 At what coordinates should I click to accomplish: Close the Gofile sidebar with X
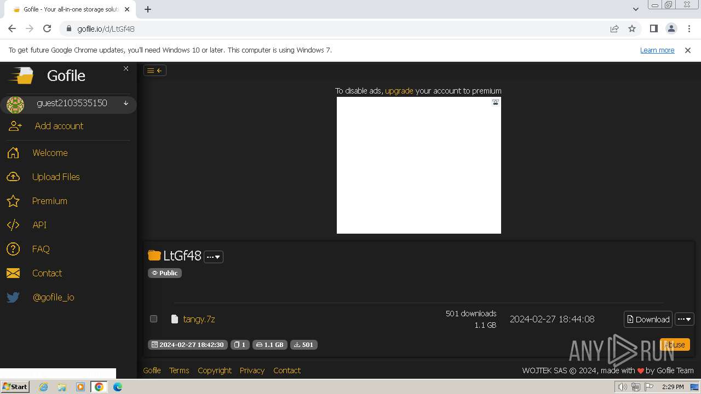point(126,68)
